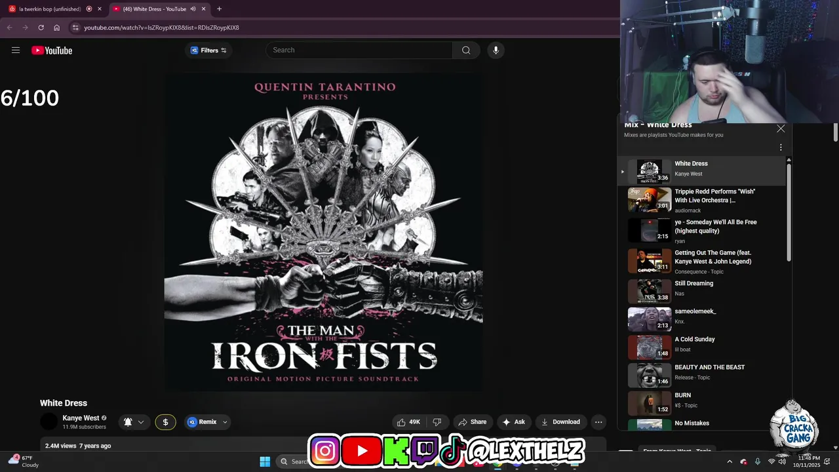Open 'sameolemeek_' by Knx.

(701, 319)
